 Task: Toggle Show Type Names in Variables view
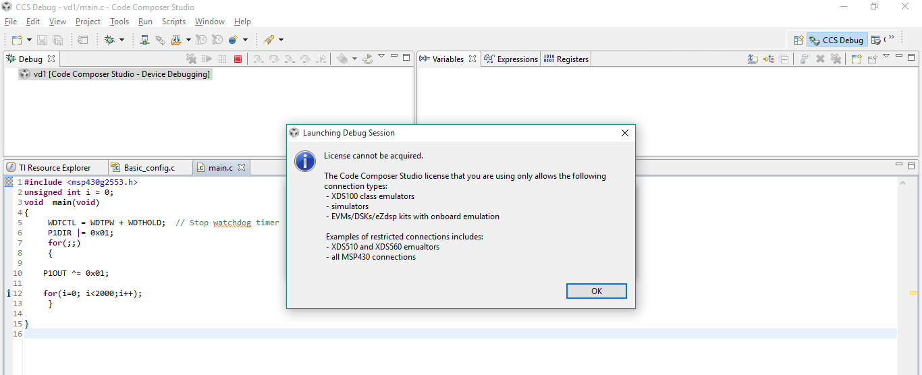[753, 59]
